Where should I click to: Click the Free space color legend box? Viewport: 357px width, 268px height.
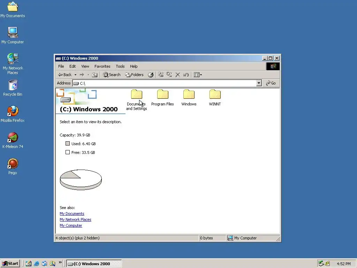click(68, 152)
